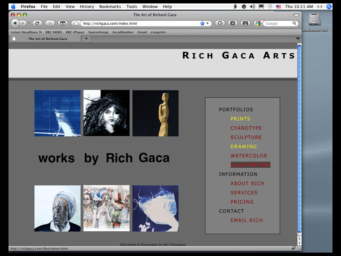
Task: Open the AccuWeather bookmark
Action: [123, 32]
